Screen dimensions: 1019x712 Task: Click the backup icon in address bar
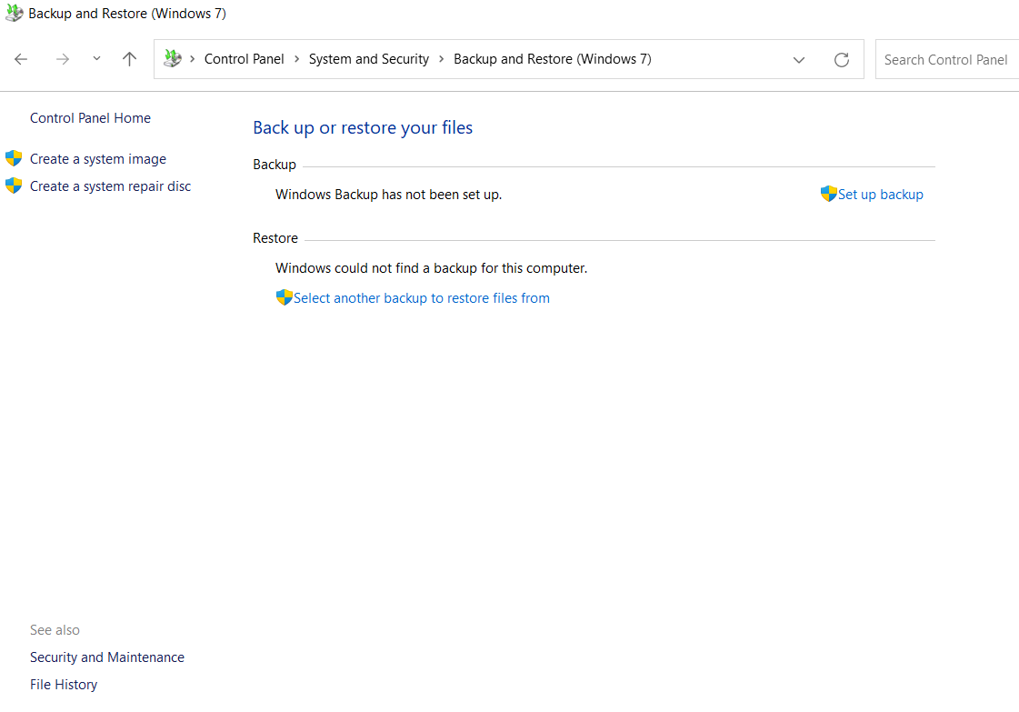[172, 59]
